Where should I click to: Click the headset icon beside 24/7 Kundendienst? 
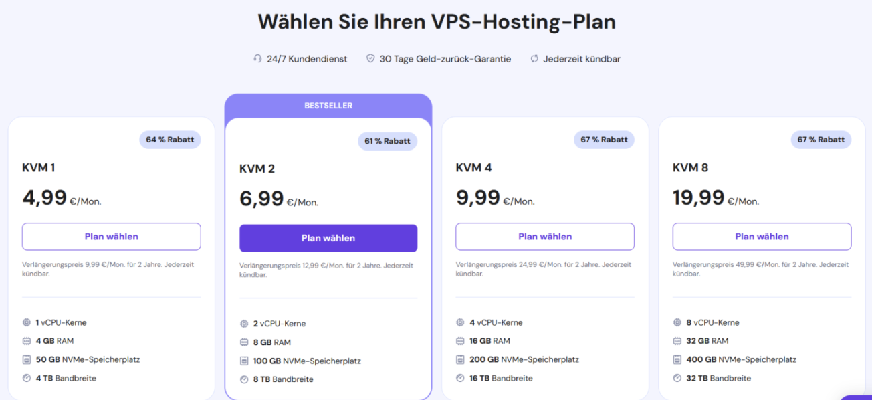[x=257, y=58]
